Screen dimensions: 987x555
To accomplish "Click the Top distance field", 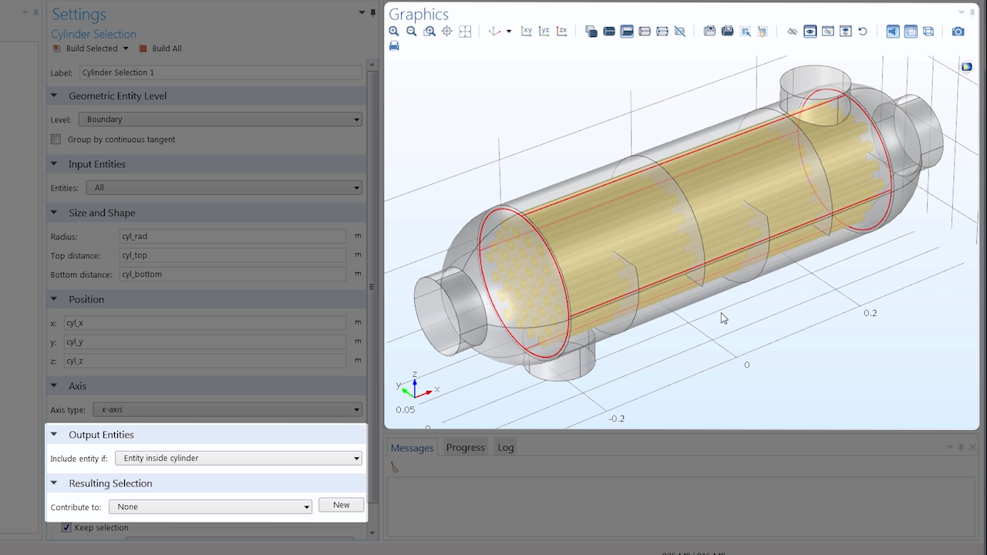I will (233, 255).
